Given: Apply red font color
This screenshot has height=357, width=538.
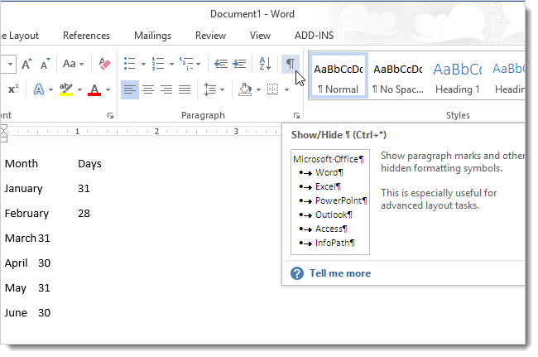Looking at the screenshot, I should (x=94, y=89).
